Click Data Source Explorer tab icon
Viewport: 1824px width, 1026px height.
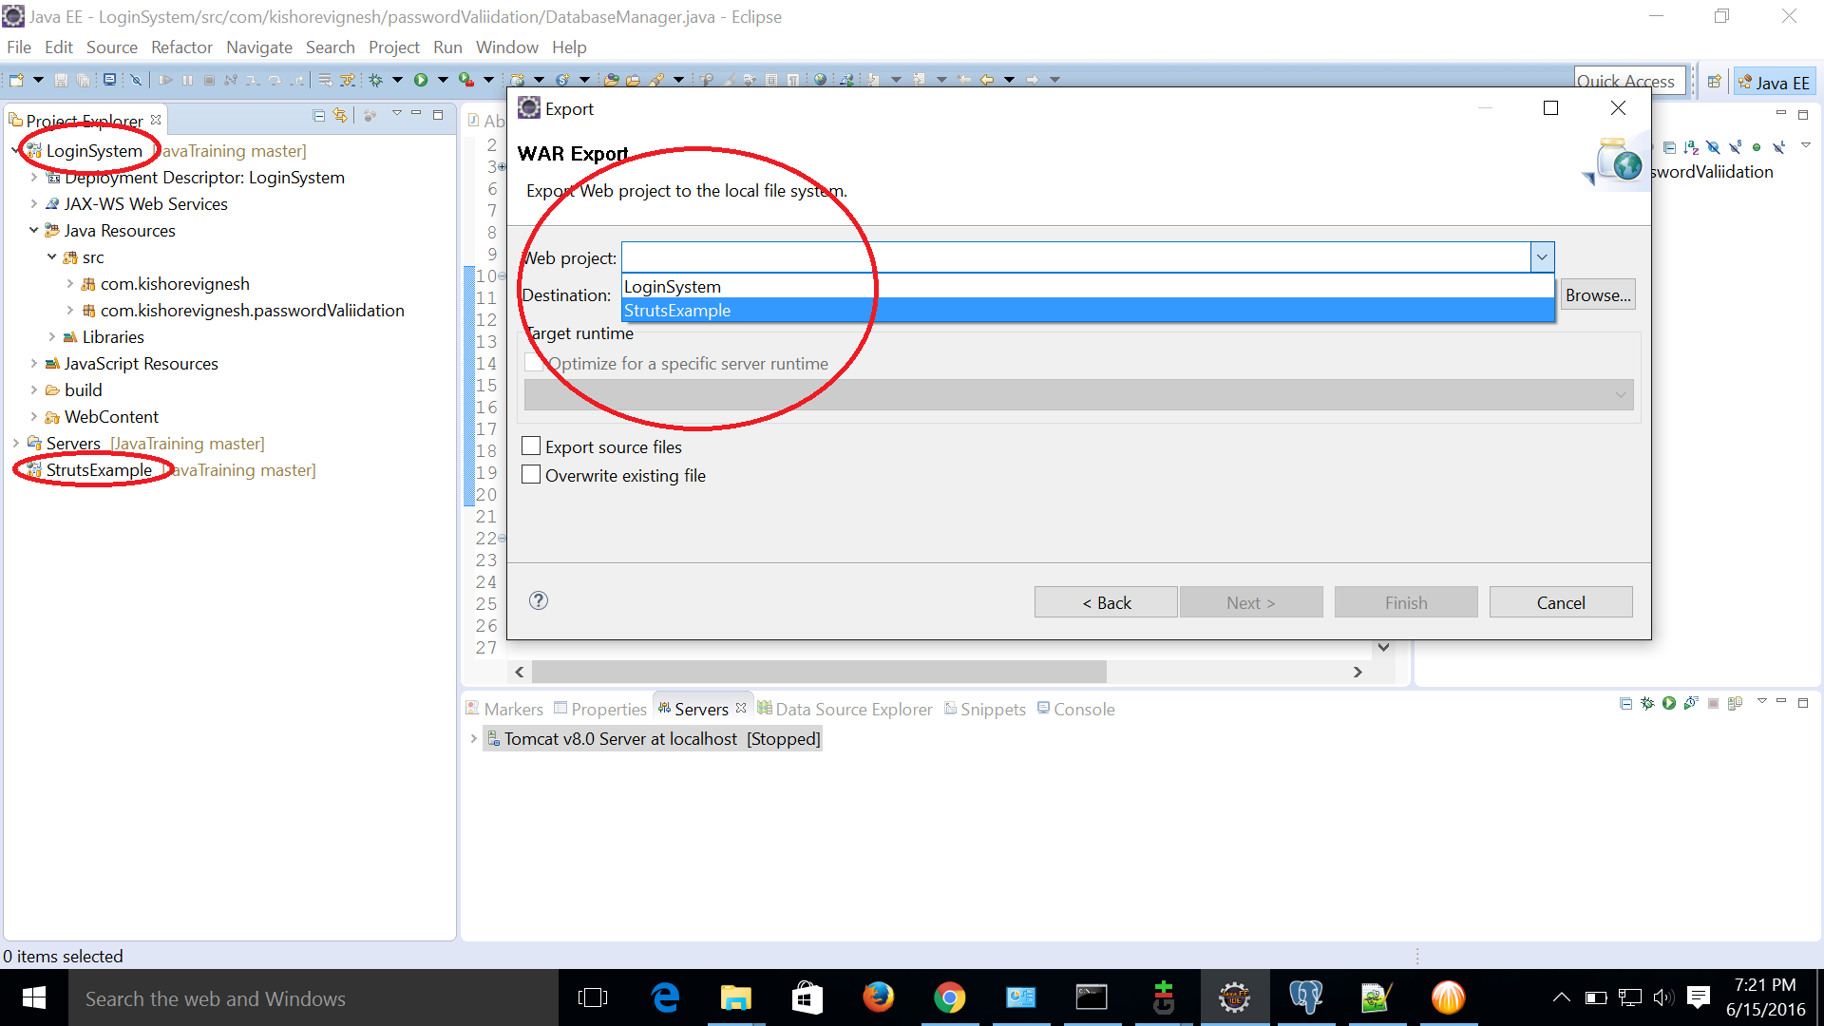763,709
